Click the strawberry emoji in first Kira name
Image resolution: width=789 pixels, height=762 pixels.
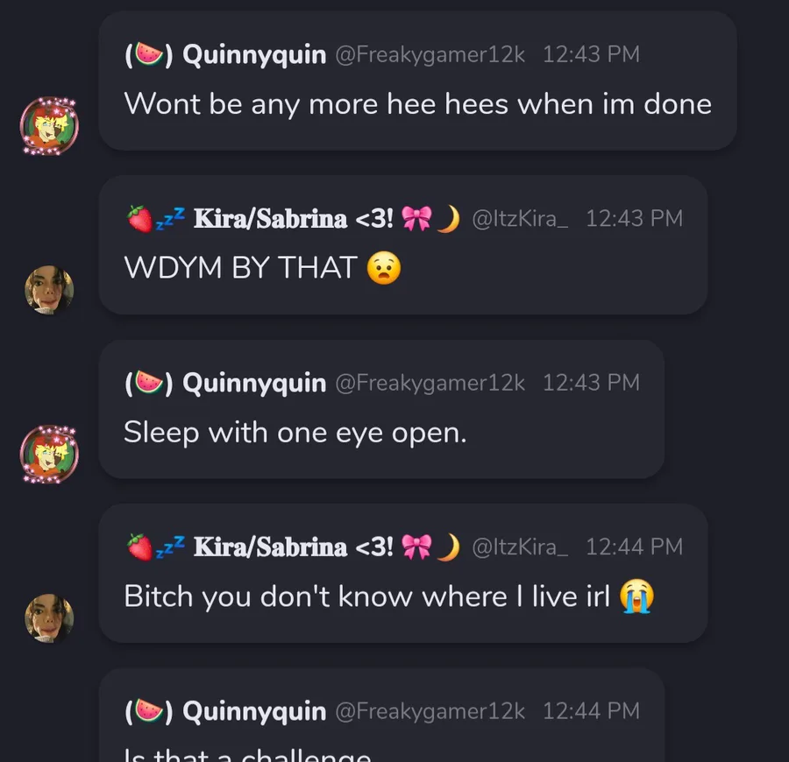coord(139,219)
